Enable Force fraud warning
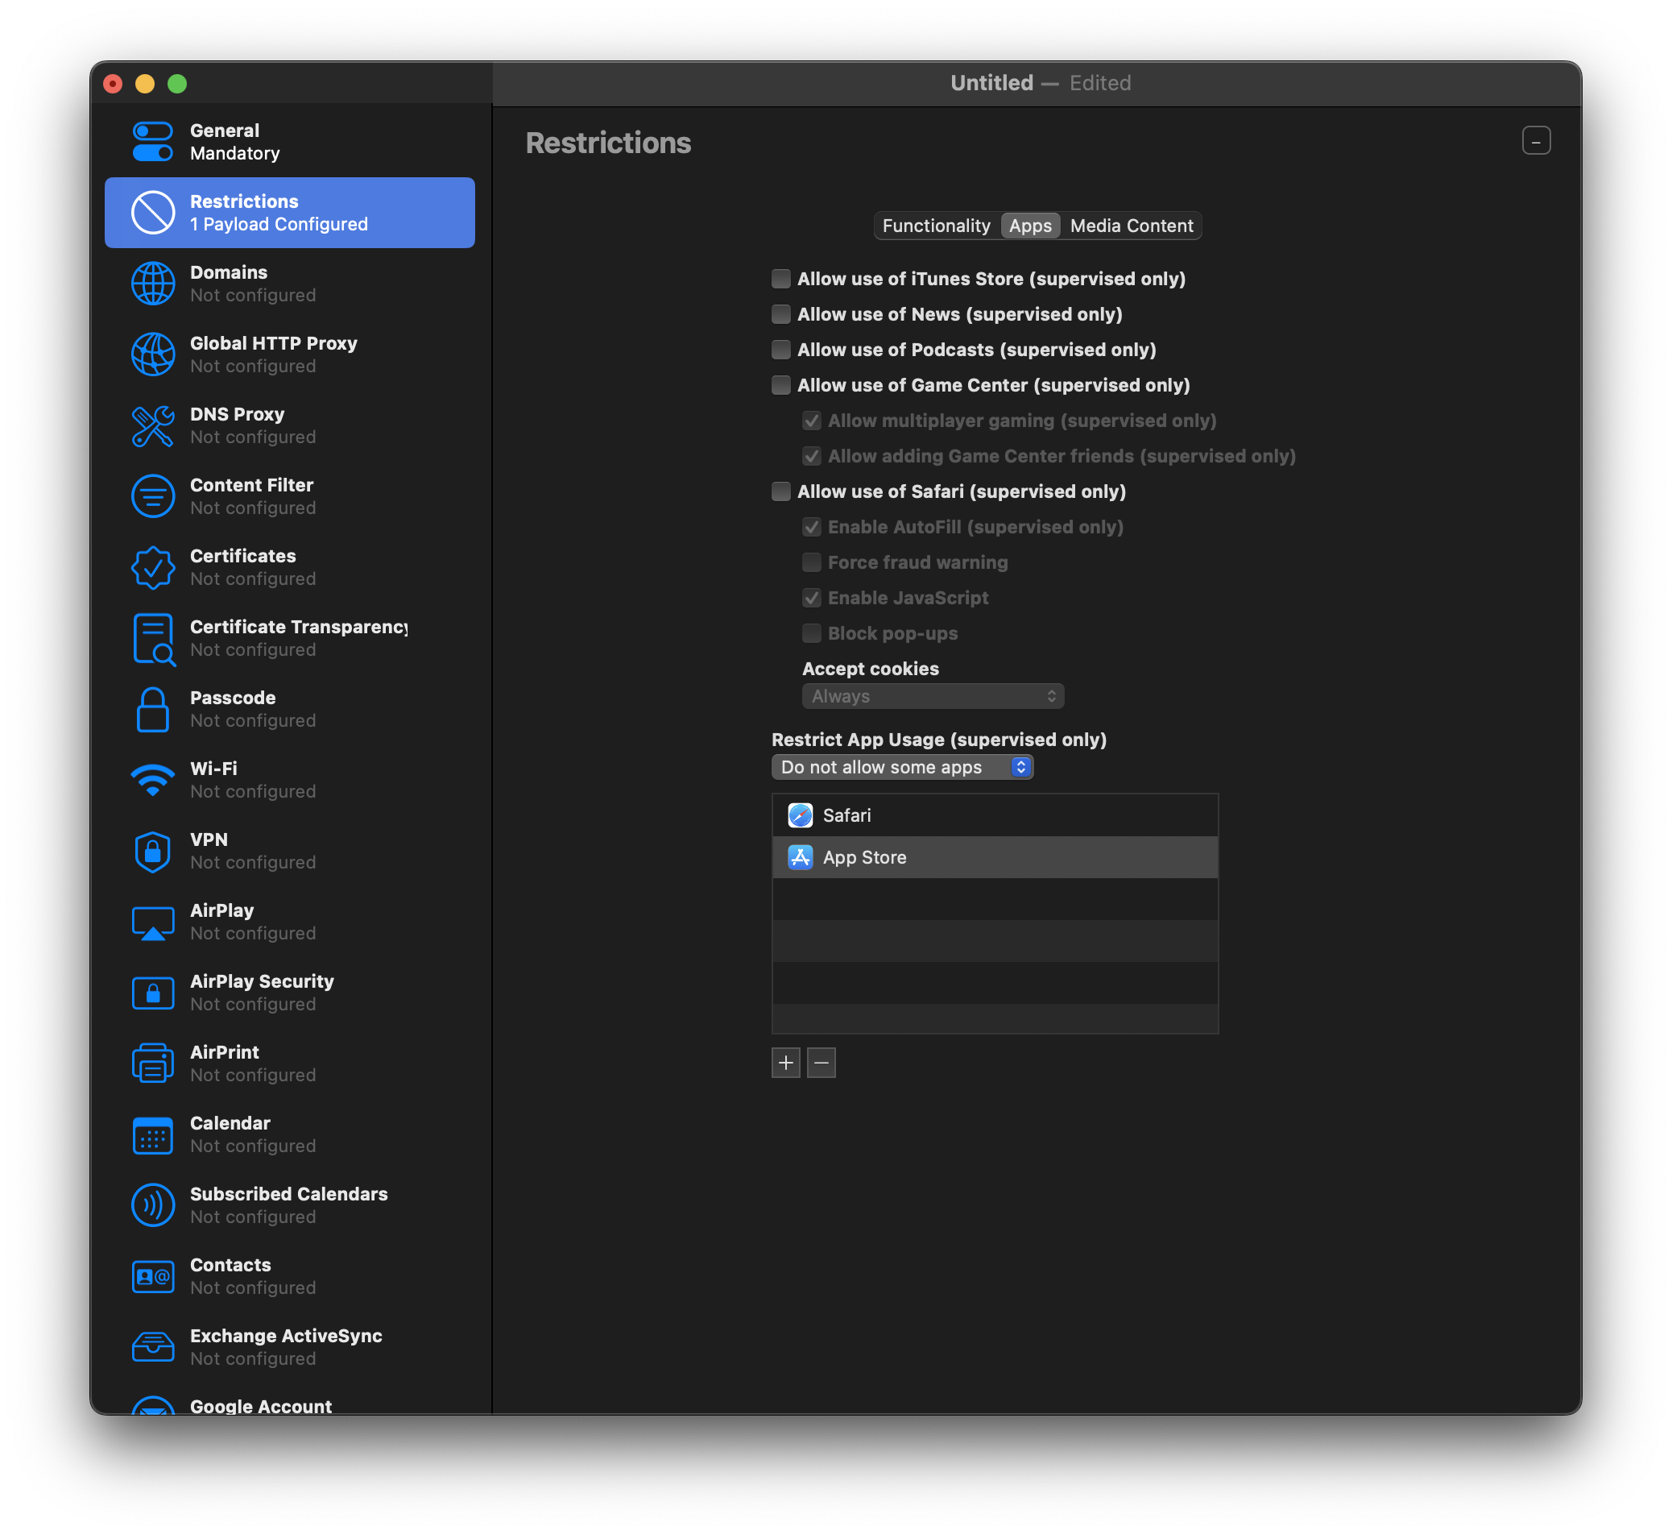The height and width of the screenshot is (1534, 1672). pyautogui.click(x=811, y=562)
